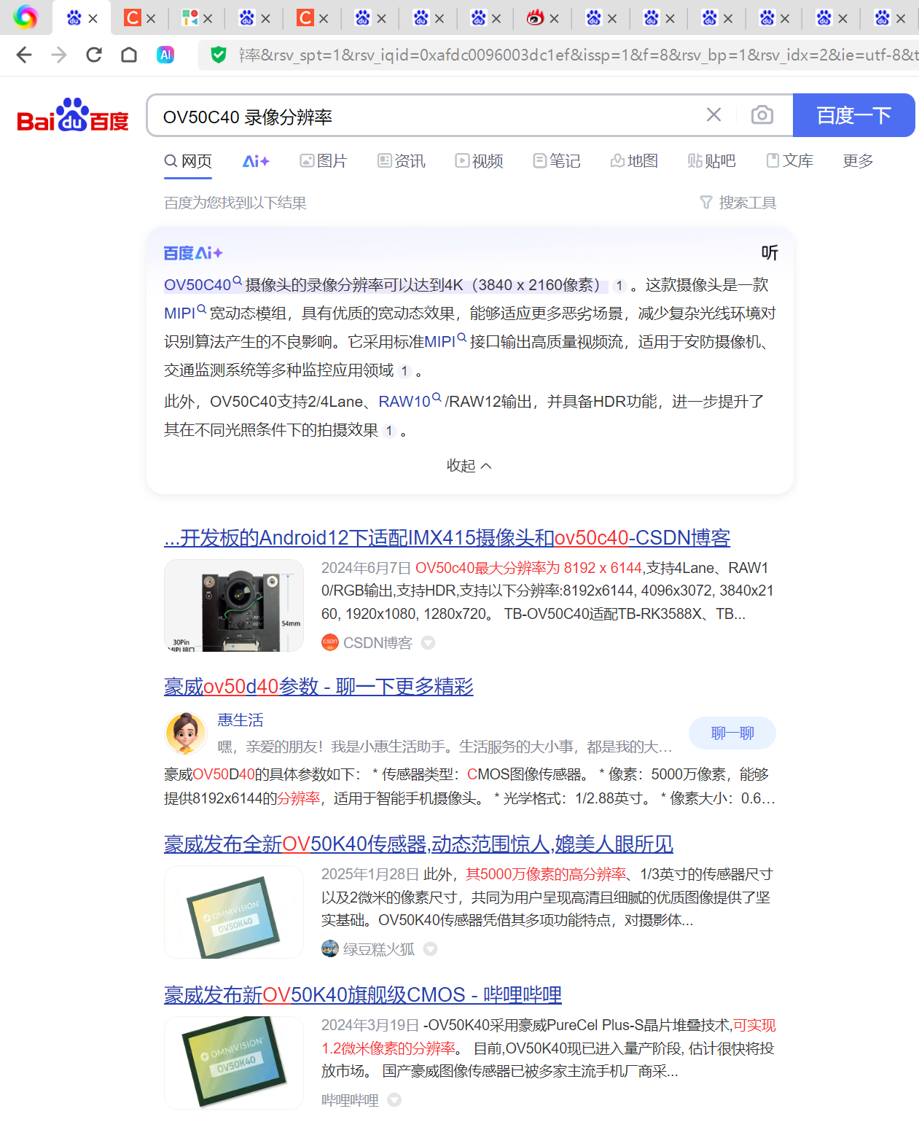Click the browser back arrow

pos(24,55)
